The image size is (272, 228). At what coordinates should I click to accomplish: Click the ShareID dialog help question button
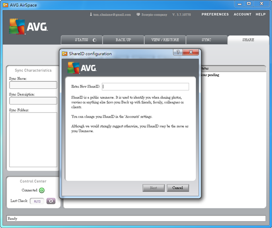[178, 52]
